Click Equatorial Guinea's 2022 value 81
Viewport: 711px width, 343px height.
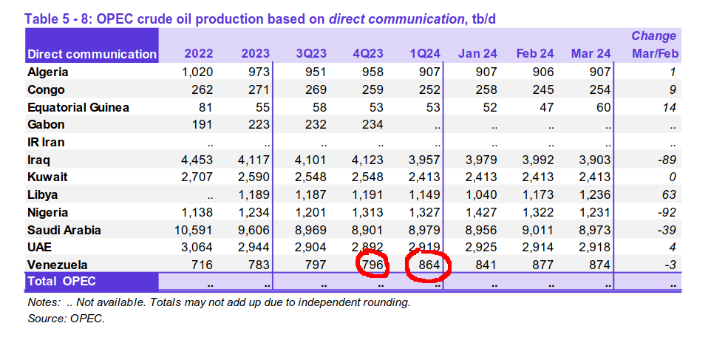tap(205, 107)
